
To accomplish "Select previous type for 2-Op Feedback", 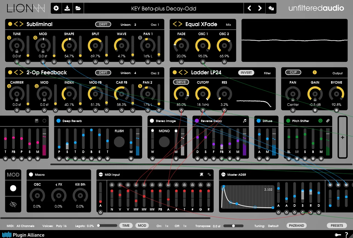I will click(16, 72).
